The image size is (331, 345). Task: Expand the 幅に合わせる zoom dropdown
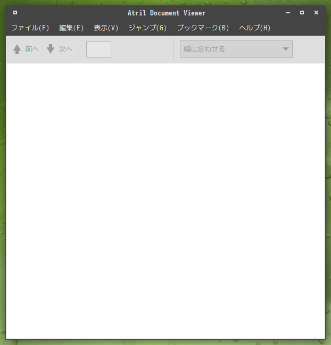(x=236, y=49)
